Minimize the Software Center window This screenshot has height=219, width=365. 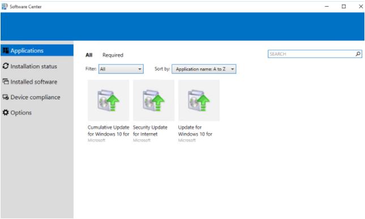327,7
